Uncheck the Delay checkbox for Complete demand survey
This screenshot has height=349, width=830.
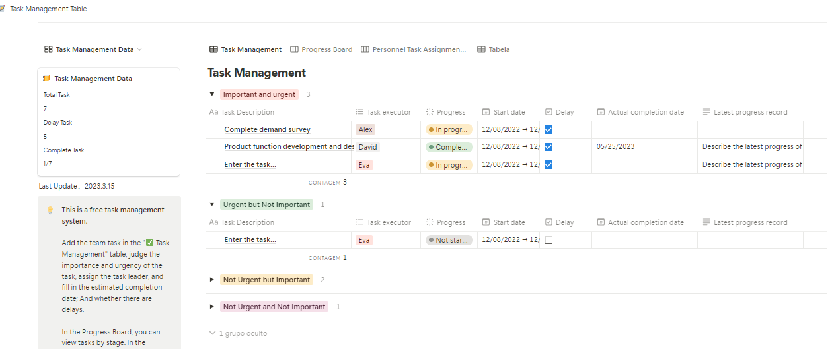pyautogui.click(x=548, y=130)
